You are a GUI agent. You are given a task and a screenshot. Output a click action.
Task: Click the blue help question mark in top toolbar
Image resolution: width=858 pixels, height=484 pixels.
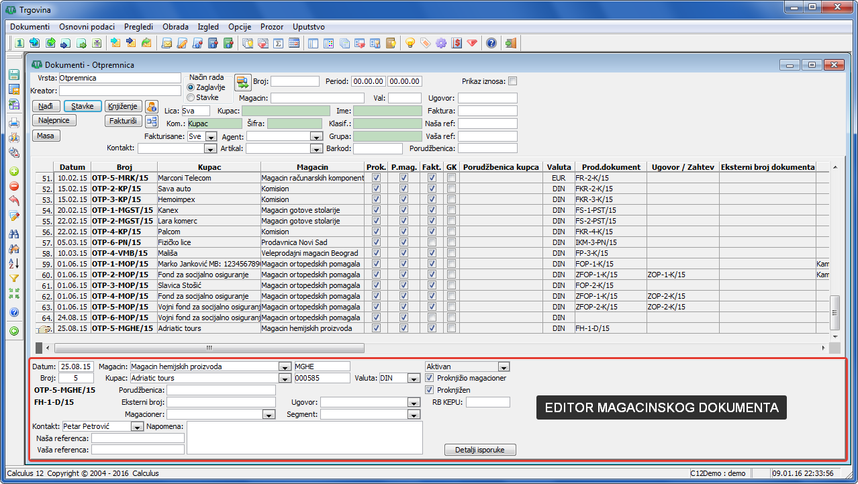(491, 44)
